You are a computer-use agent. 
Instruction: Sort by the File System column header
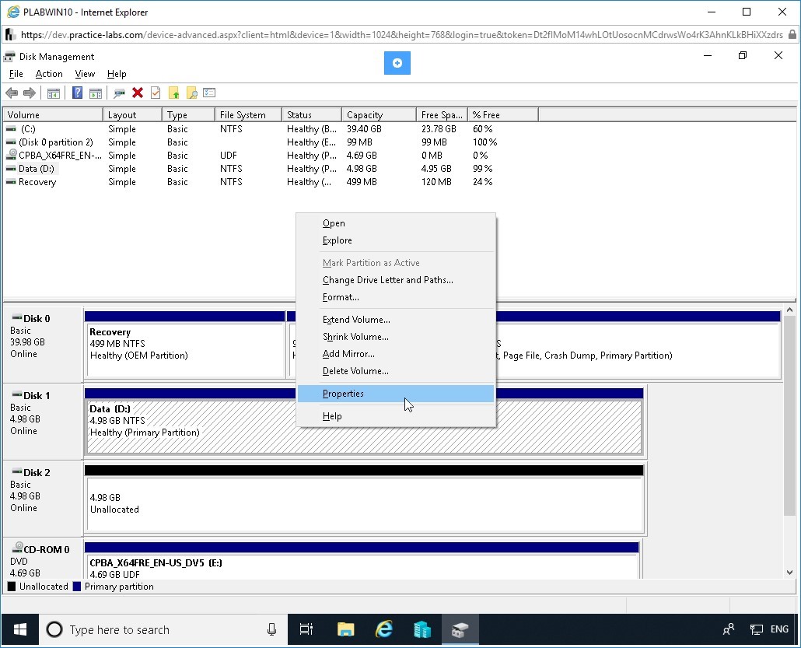(248, 115)
